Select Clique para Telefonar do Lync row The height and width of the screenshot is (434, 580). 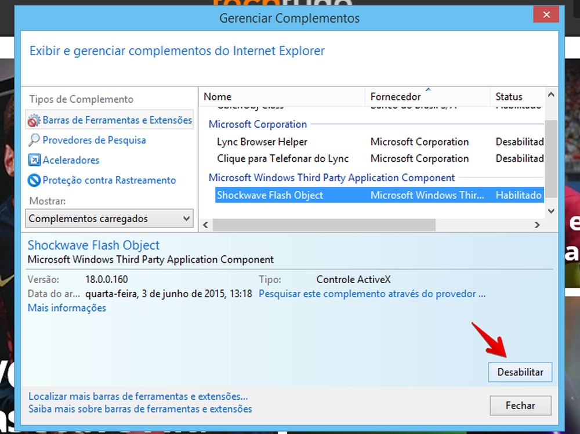379,158
